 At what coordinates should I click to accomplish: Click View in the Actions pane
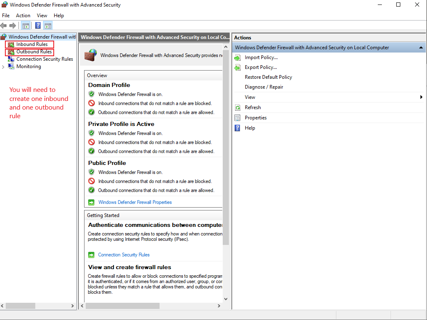[250, 97]
